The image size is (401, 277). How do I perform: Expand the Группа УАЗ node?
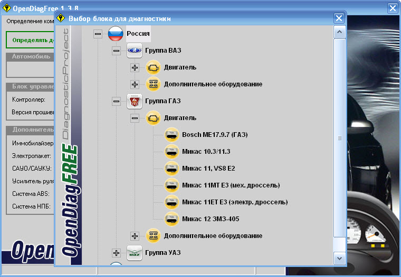click(117, 253)
